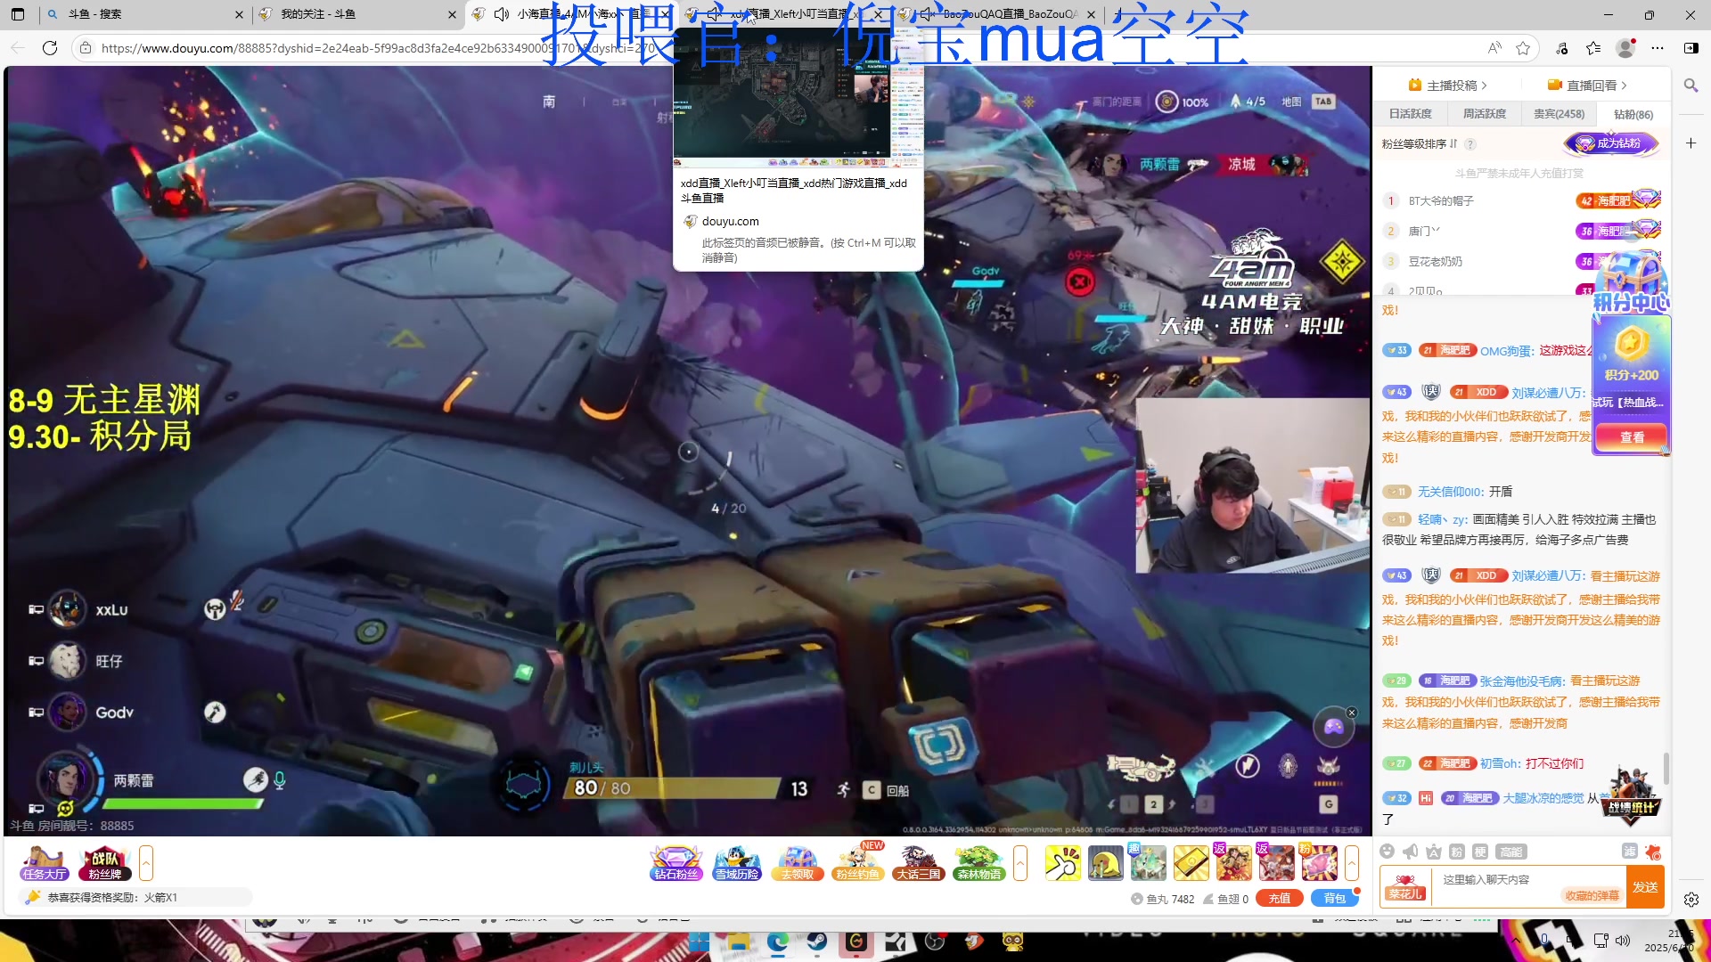This screenshot has width=1711, height=962.
Task: Switch to the 贵宾(2458) tab
Action: click(x=1559, y=114)
